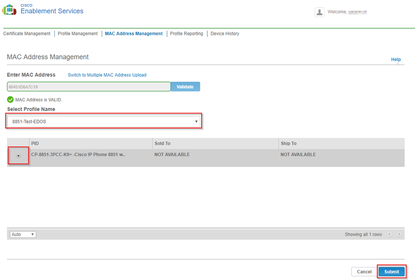Screen dimensions: 415x280
Task: Click the 'MAC Address is VALID.' message
Action: point(39,100)
